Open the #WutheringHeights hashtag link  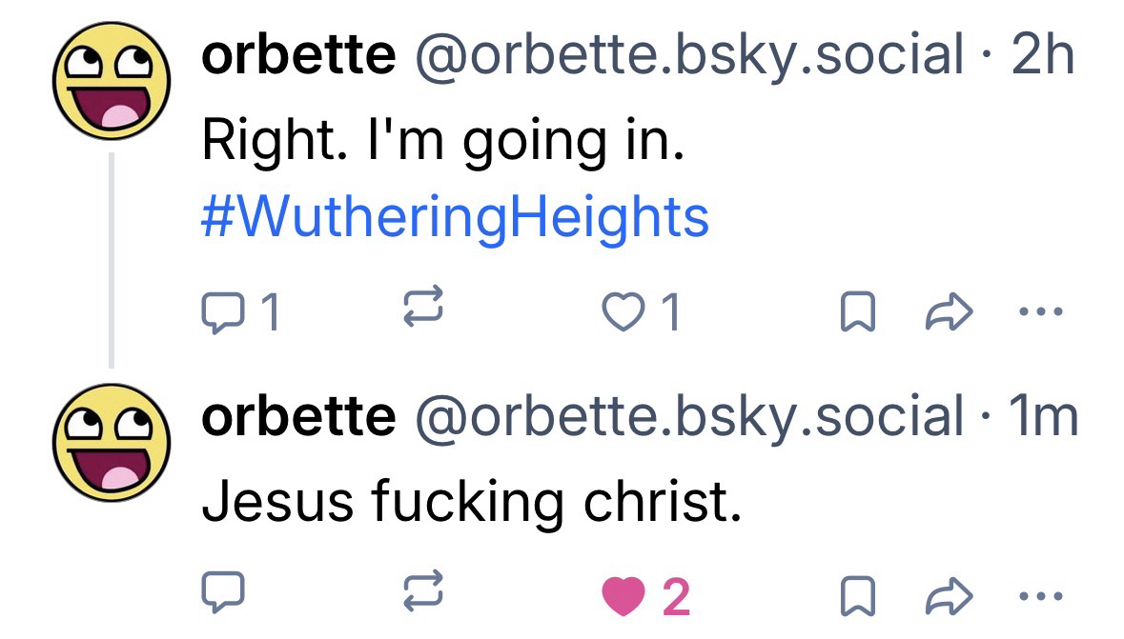(x=455, y=216)
